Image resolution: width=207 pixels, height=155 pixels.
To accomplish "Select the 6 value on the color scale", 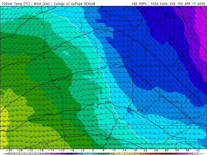I will tap(103, 150).
